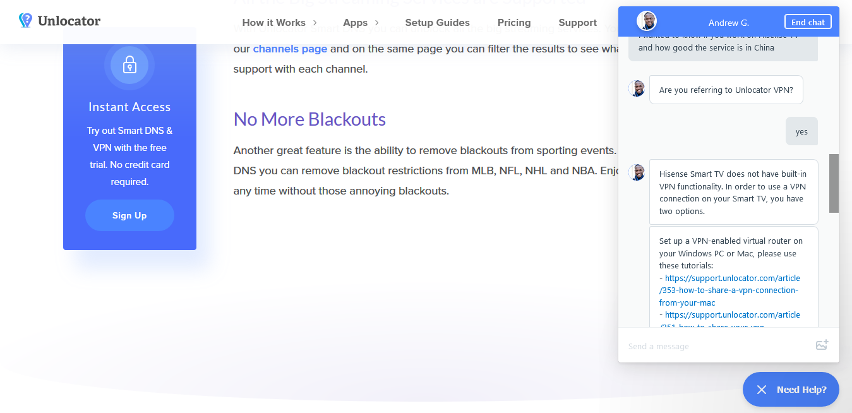Click the attach image icon in chat
Screen dimensions: 852x413
coord(822,345)
